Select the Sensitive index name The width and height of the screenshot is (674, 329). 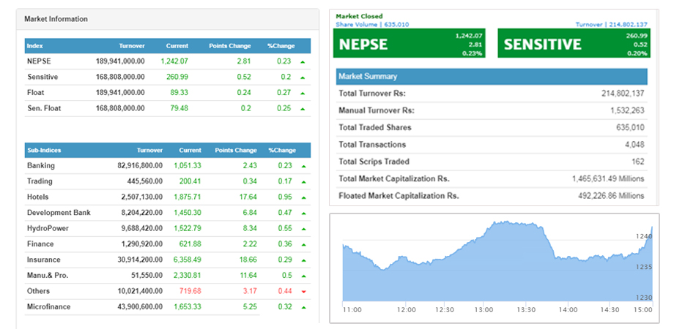(42, 77)
